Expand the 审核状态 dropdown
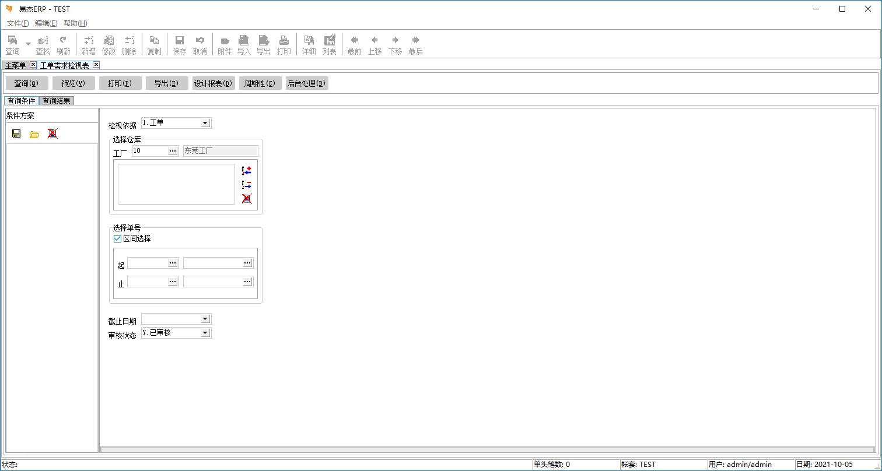Viewport: 882px width, 471px height. click(x=205, y=333)
